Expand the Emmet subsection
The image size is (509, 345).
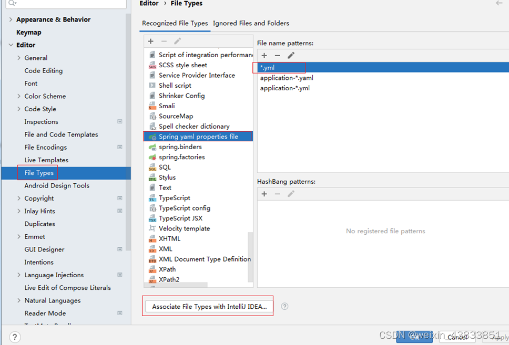pos(19,237)
